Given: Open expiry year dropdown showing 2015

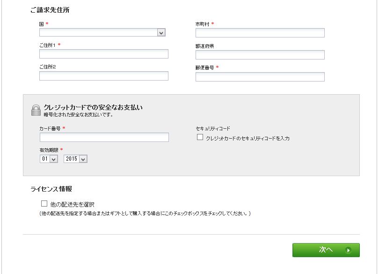Looking at the screenshot, I should coord(75,159).
